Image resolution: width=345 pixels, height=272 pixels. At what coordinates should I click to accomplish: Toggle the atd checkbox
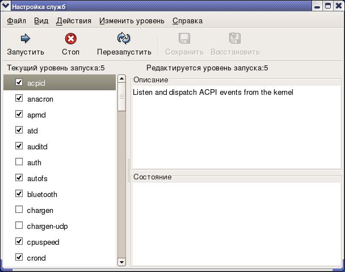coord(19,129)
